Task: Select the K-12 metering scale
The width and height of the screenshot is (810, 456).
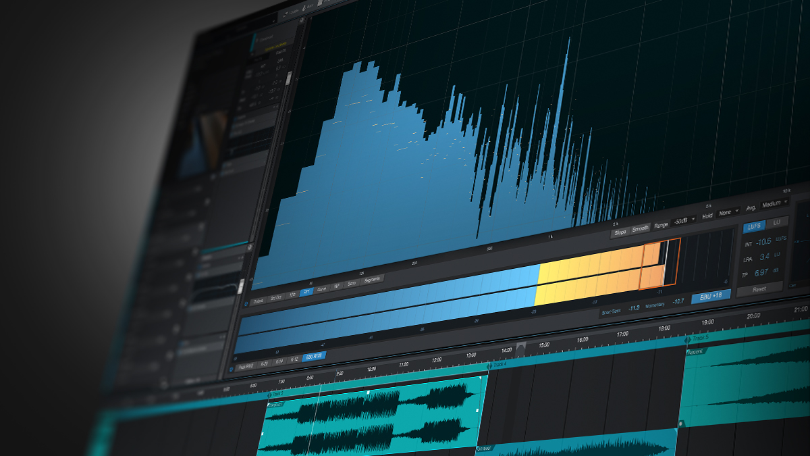Action: [294, 358]
